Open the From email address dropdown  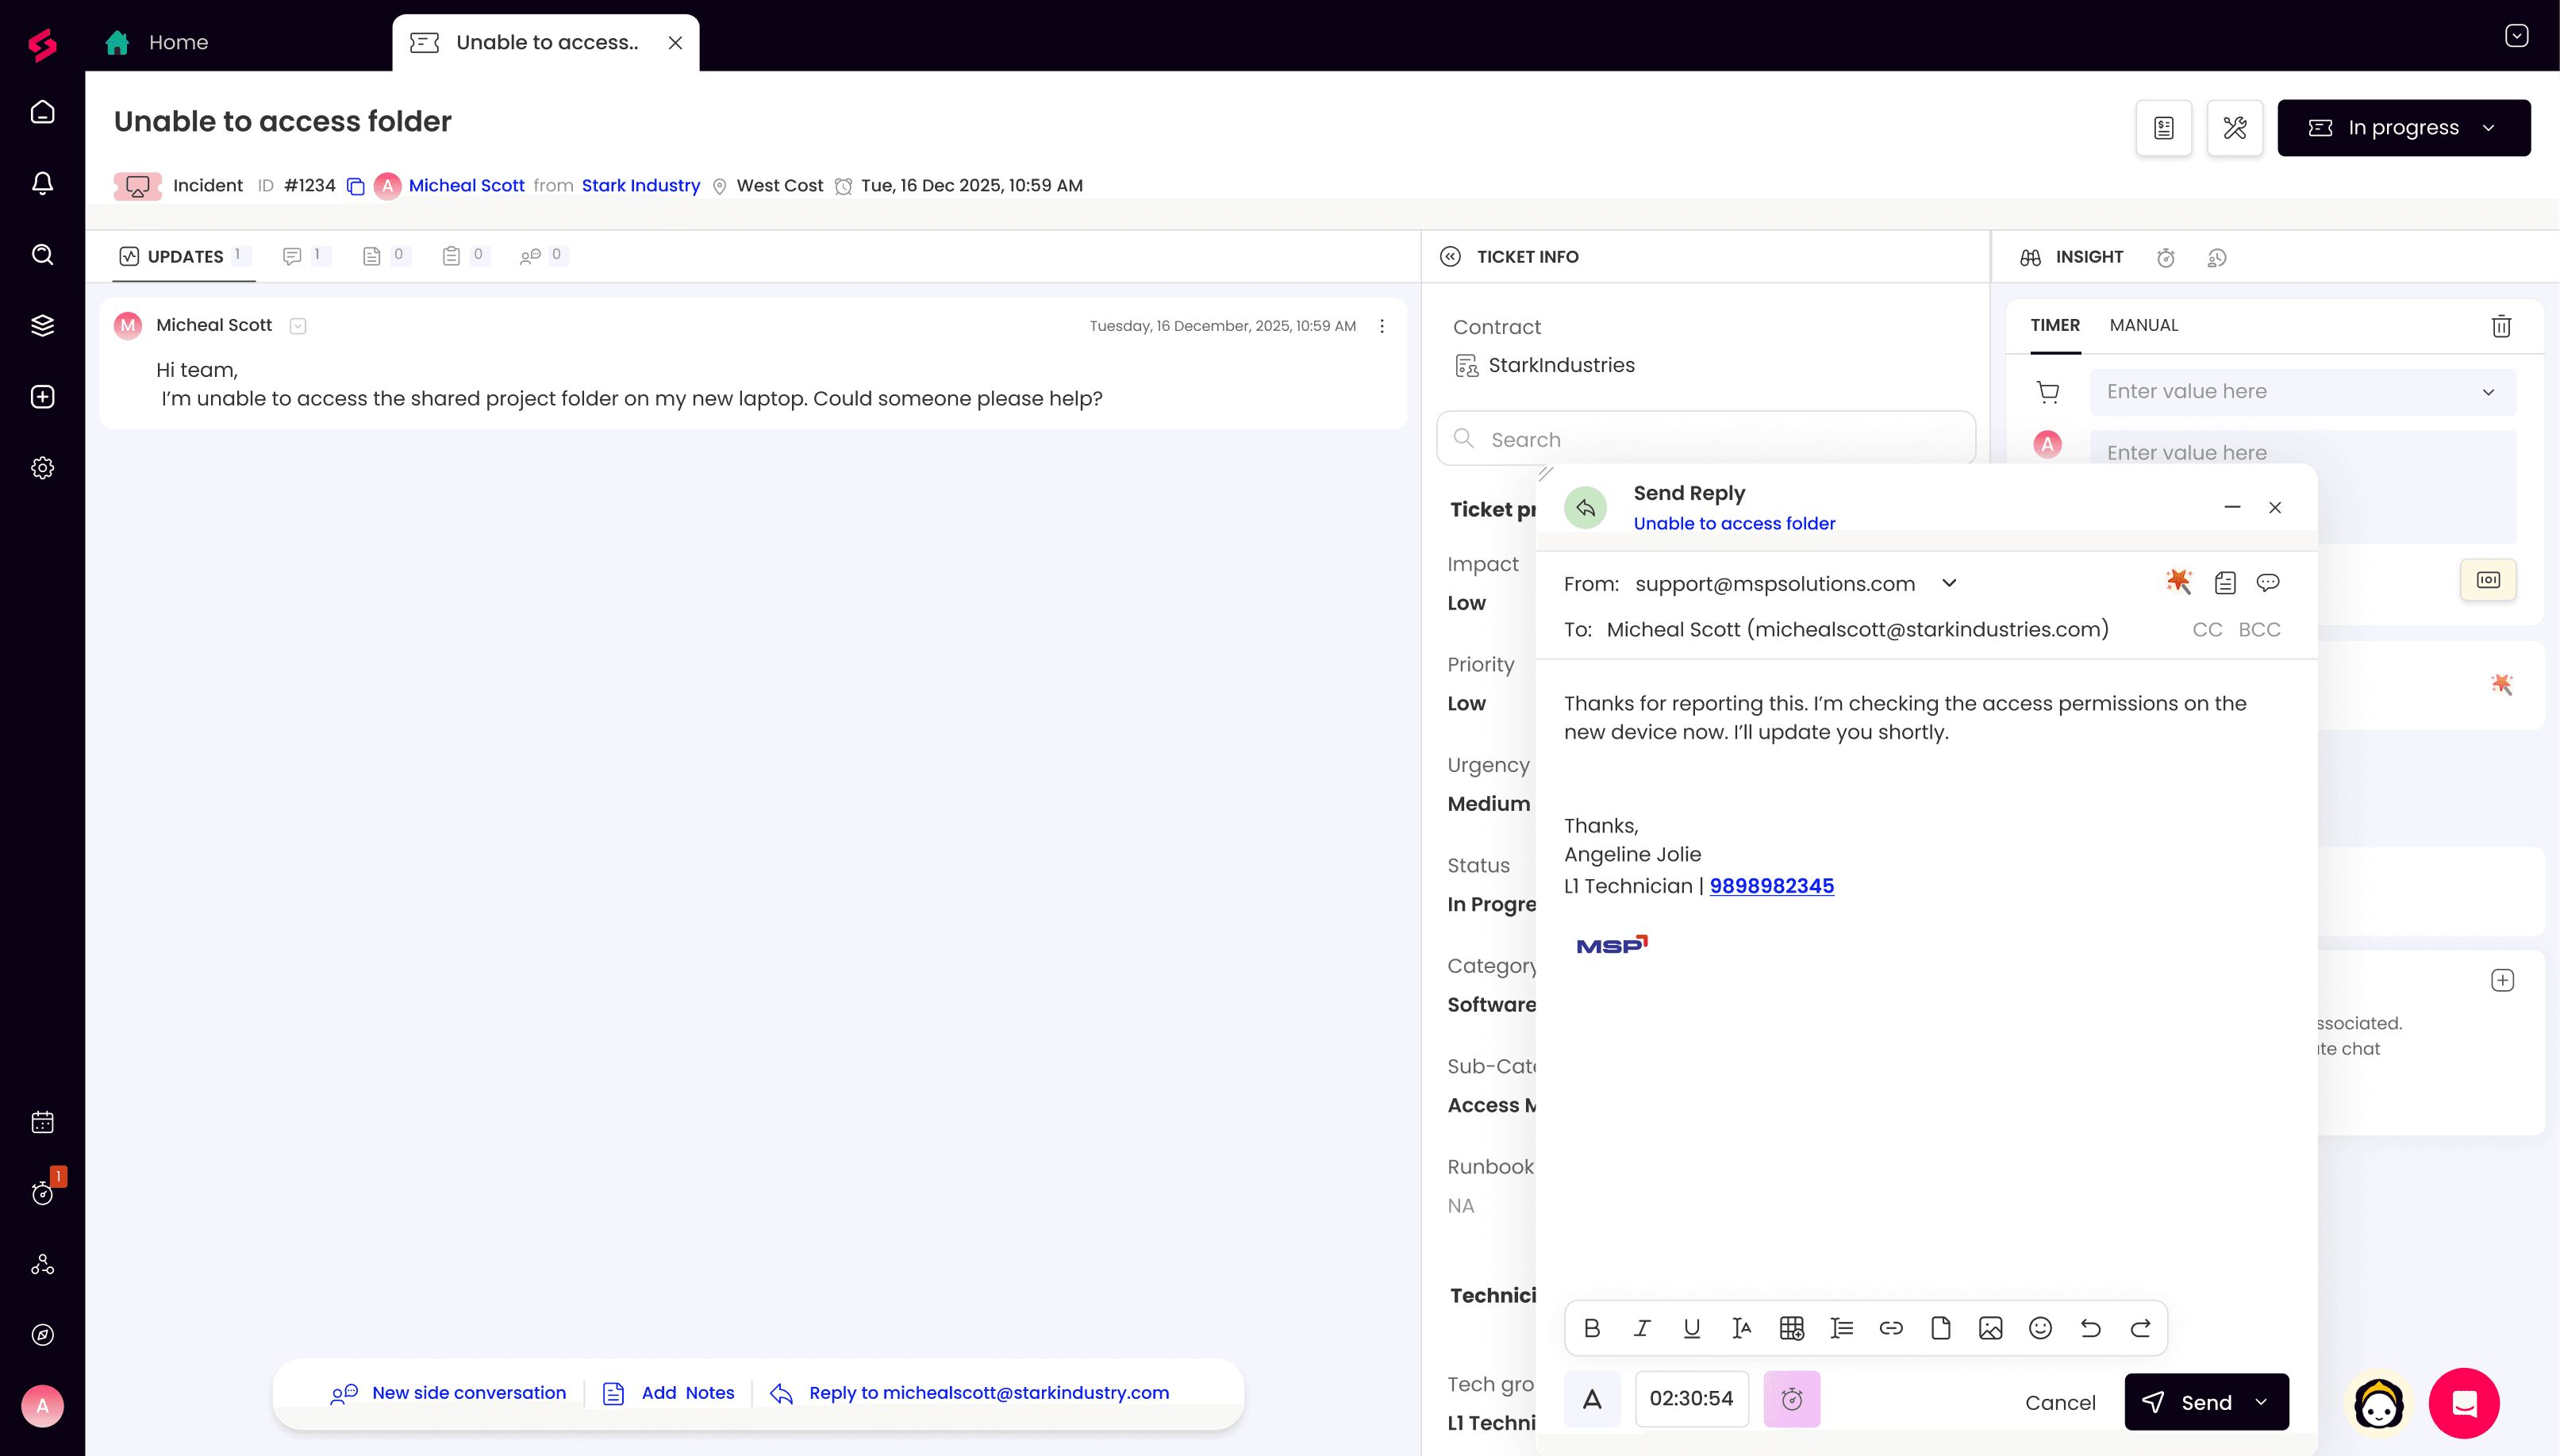coord(1949,583)
